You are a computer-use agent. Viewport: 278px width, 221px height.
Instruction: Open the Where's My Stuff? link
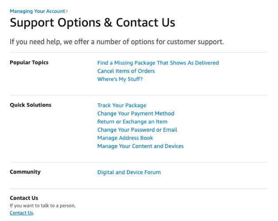pyautogui.click(x=120, y=79)
